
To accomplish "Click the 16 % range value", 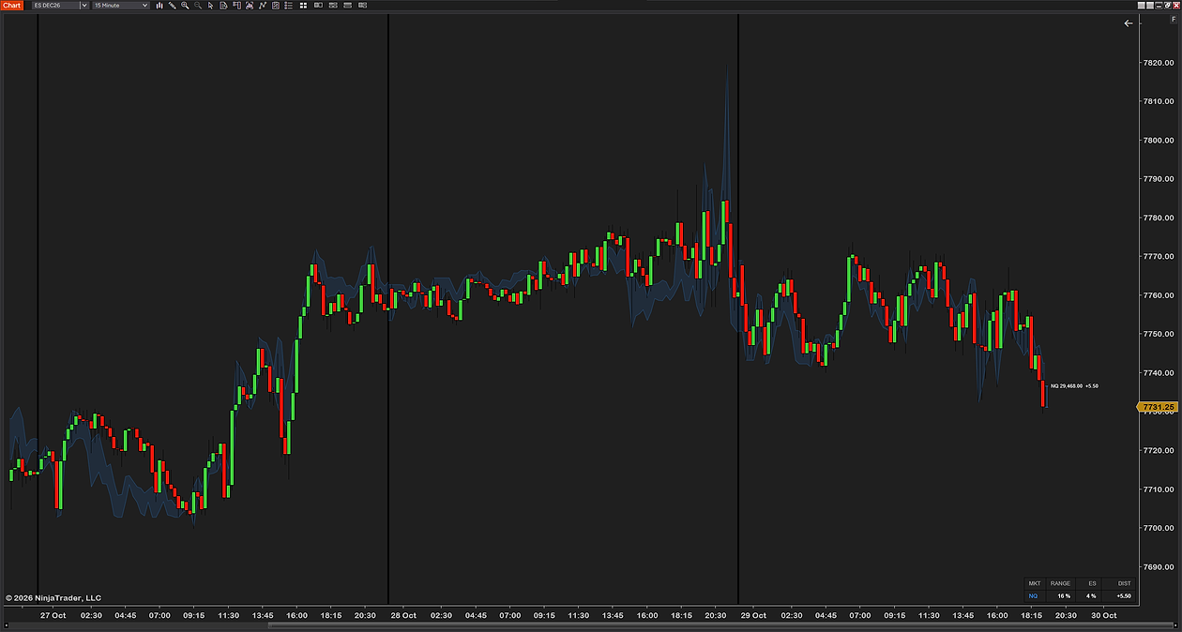I will point(1064,595).
